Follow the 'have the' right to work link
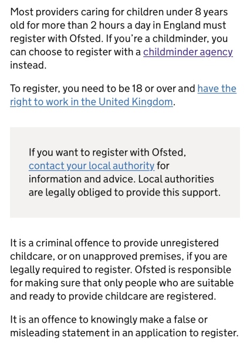 [x=217, y=89]
